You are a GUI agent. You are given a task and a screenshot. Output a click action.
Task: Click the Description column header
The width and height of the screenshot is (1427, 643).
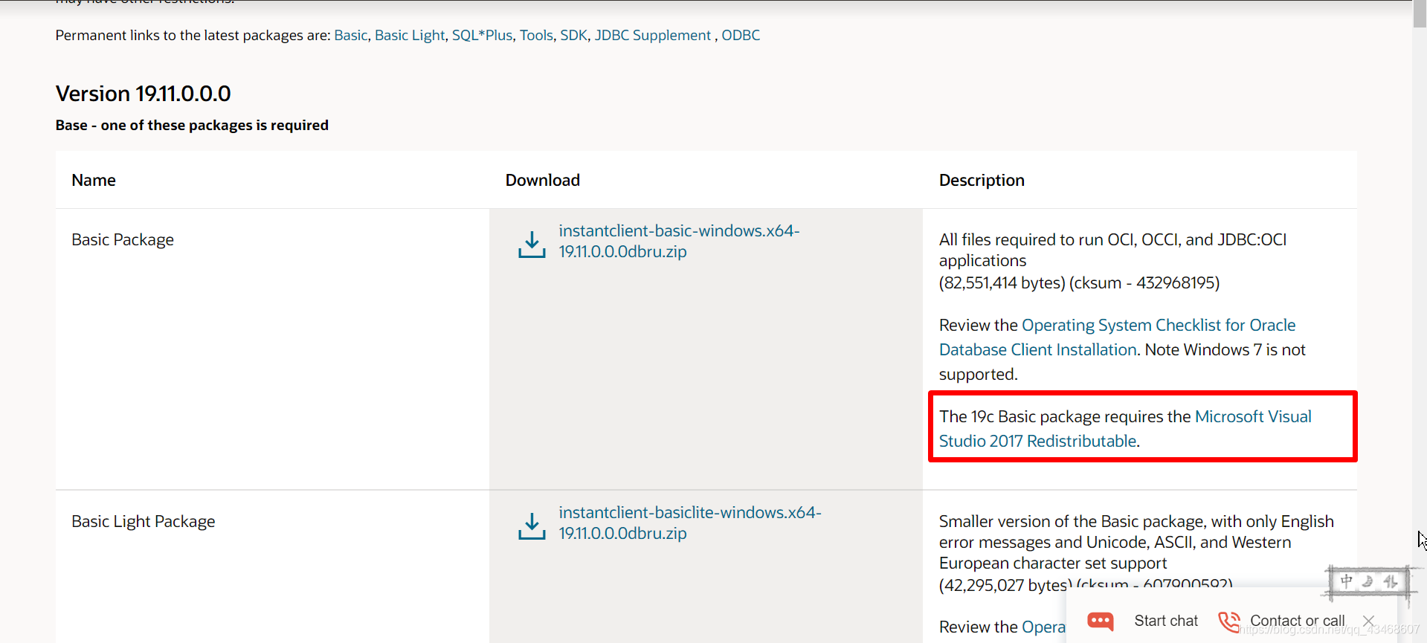click(x=982, y=180)
